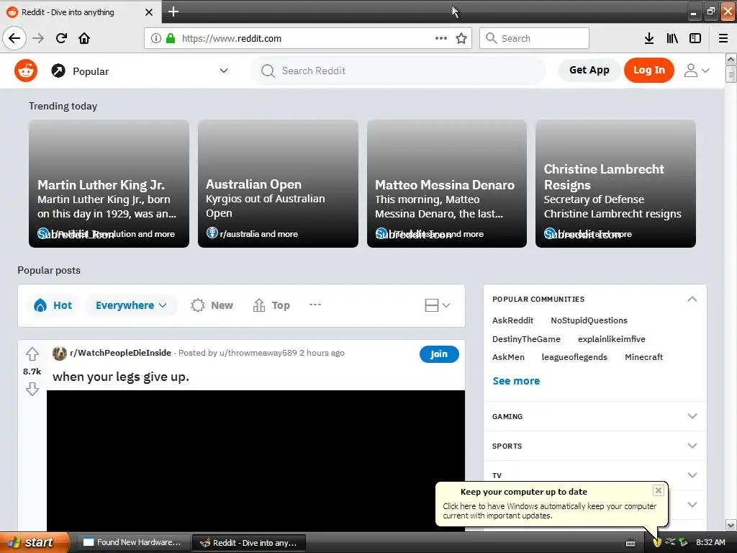
Task: Expand the Gaming communities section
Action: pos(692,416)
